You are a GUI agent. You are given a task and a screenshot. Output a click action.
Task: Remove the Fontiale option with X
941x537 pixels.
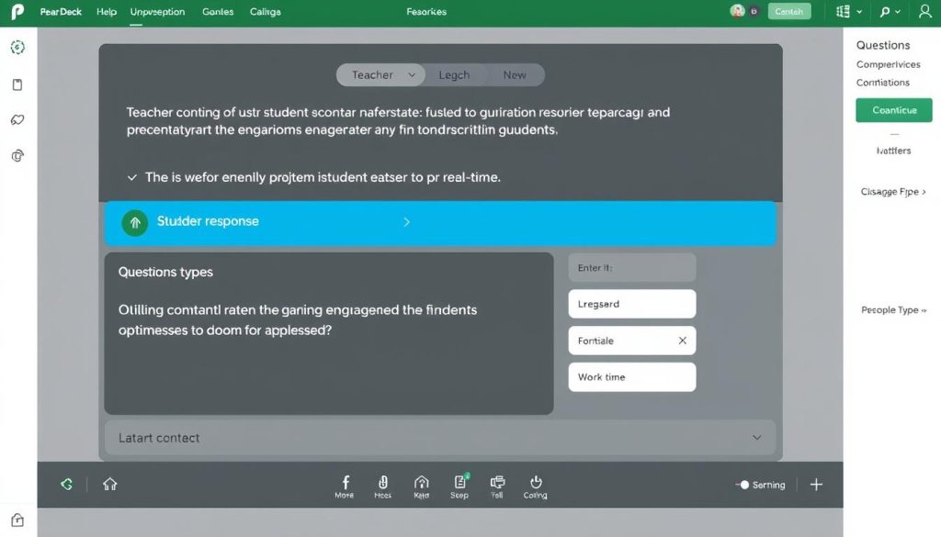683,341
